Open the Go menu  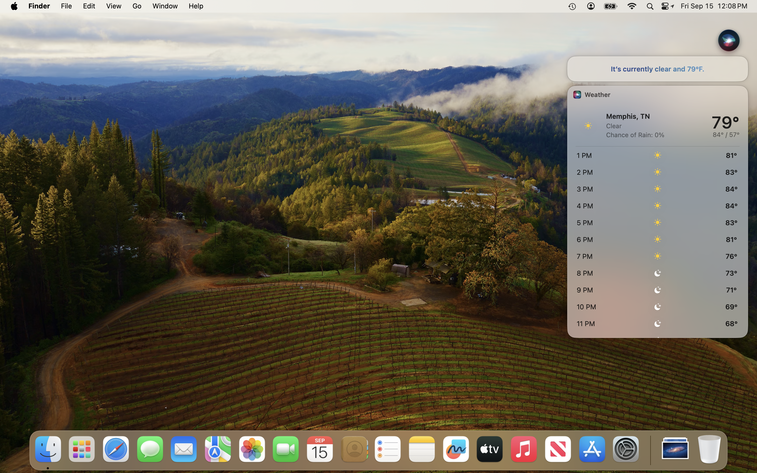point(137,6)
